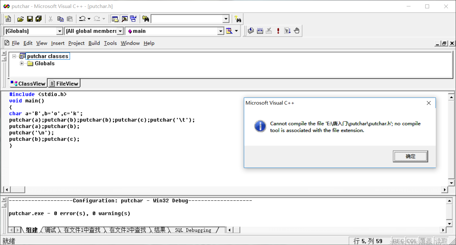Open the Build menu

pos(94,43)
